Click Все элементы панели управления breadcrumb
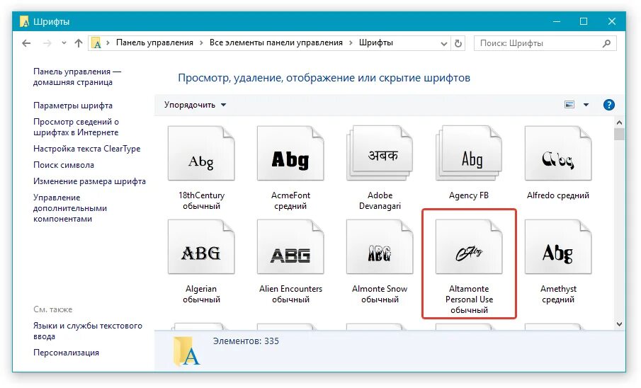Screen dimensions: 641x388 tap(276, 42)
